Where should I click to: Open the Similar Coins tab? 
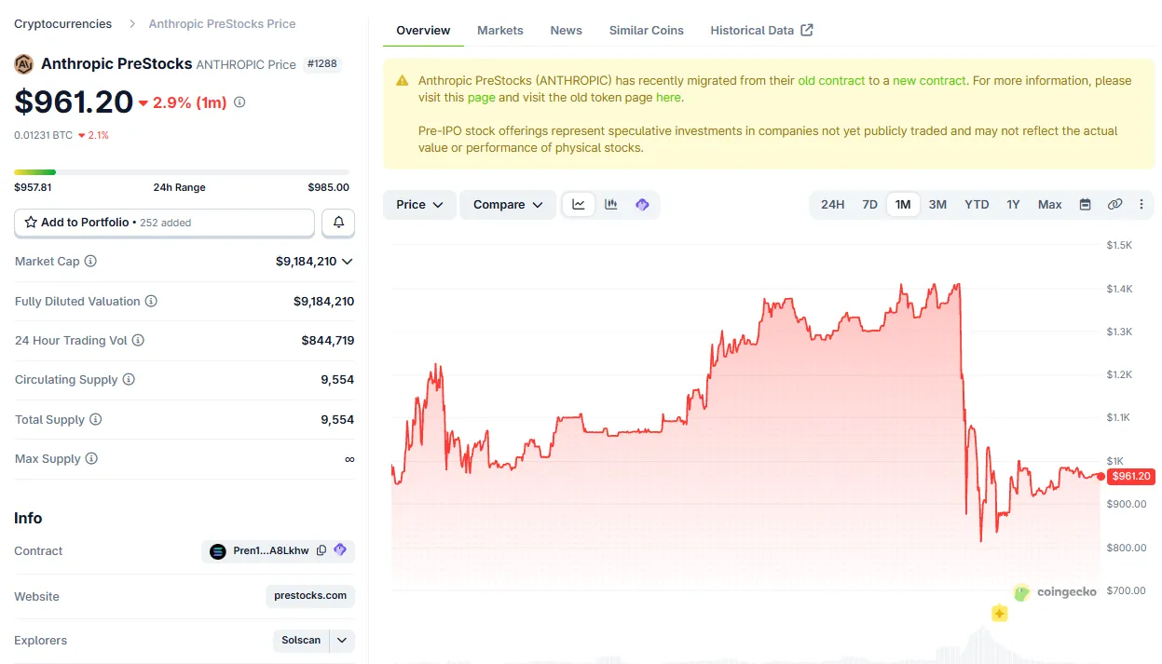coord(647,31)
